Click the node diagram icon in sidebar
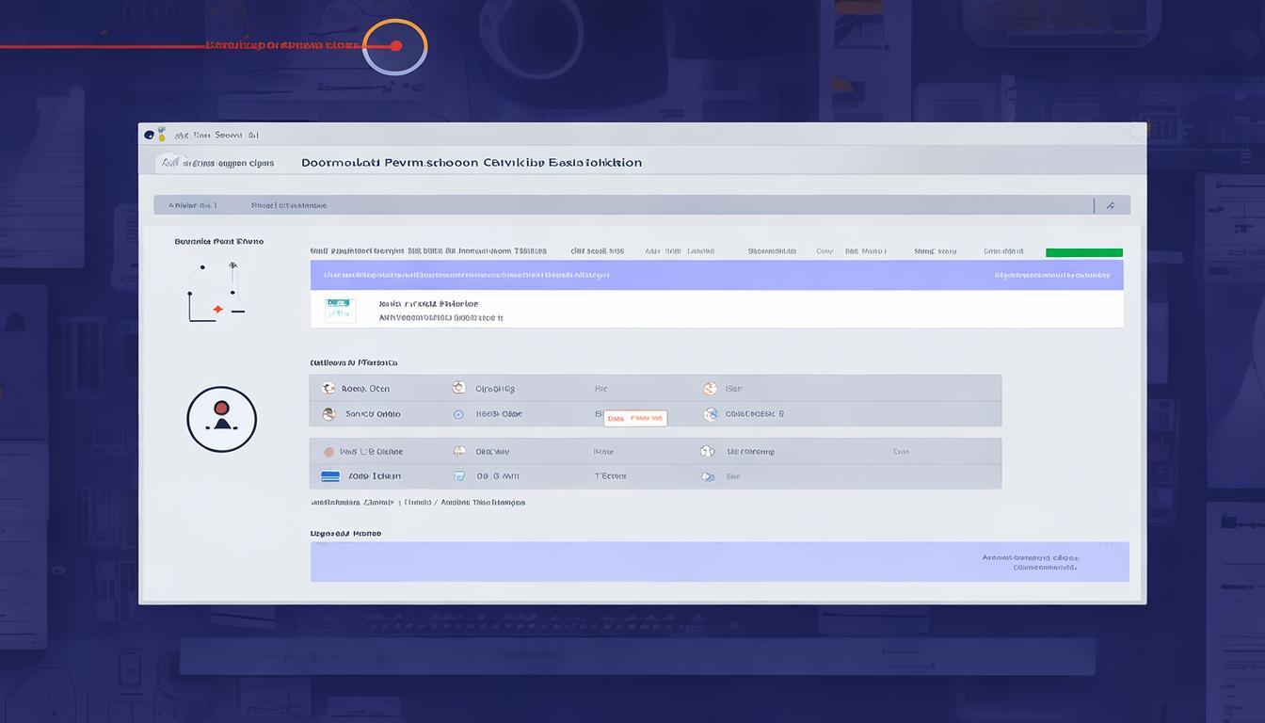This screenshot has height=723, width=1265. tap(217, 294)
